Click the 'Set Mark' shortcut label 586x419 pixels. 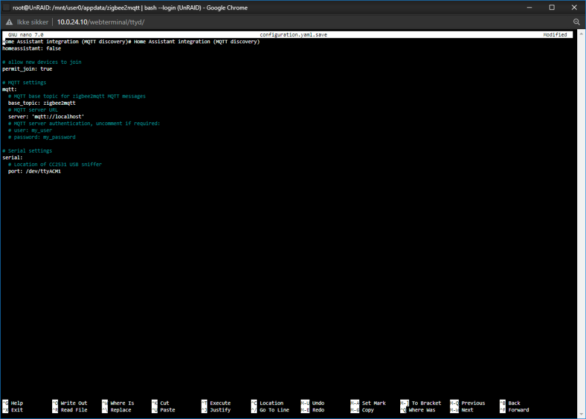click(x=374, y=403)
